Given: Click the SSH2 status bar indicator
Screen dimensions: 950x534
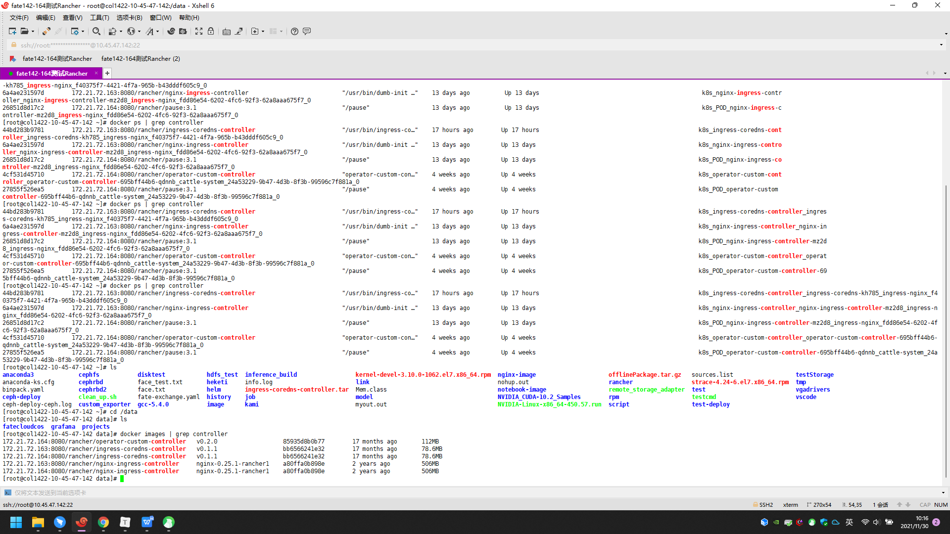Looking at the screenshot, I should point(763,505).
